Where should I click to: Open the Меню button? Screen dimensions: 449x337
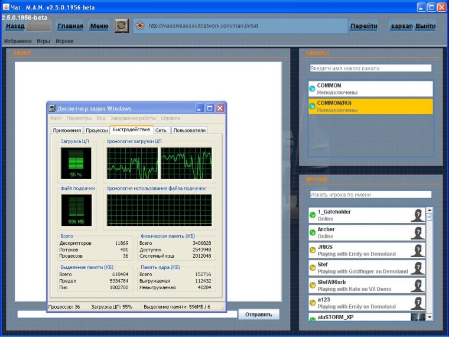click(x=99, y=26)
